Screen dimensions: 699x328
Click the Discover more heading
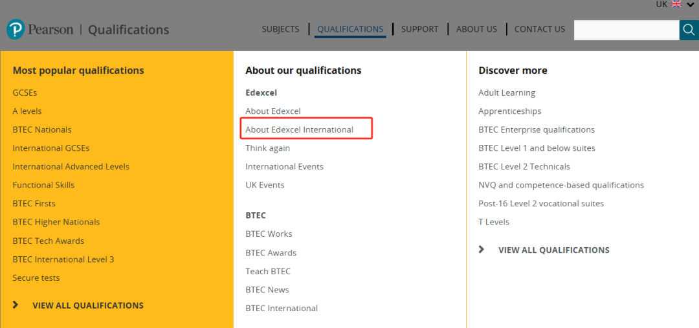(x=513, y=71)
